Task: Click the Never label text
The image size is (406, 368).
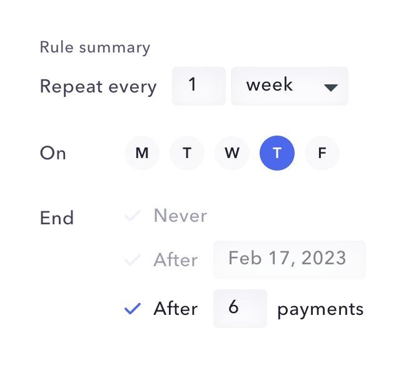Action: pos(180,216)
